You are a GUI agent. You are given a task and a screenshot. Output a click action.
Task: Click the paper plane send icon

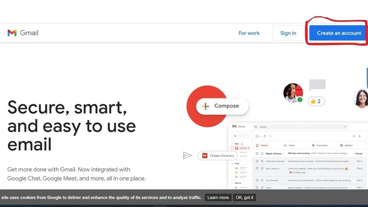tap(187, 156)
